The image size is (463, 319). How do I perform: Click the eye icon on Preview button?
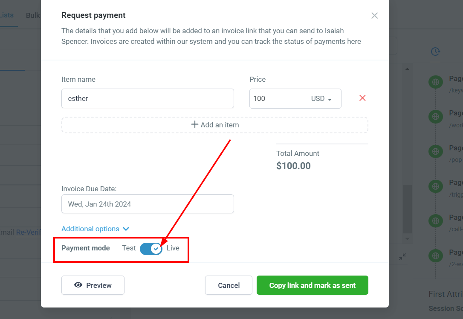click(x=78, y=285)
